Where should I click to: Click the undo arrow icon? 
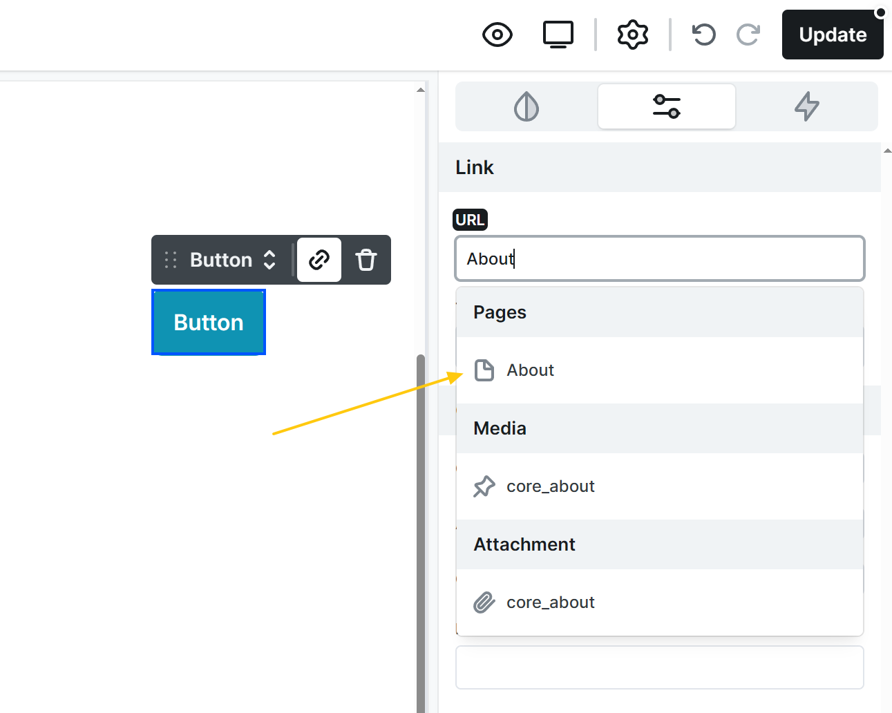703,35
